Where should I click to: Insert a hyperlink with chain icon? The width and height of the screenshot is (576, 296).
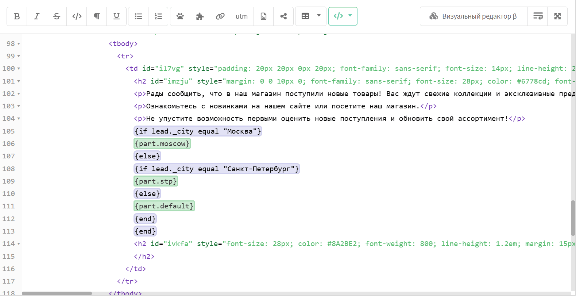coord(220,16)
